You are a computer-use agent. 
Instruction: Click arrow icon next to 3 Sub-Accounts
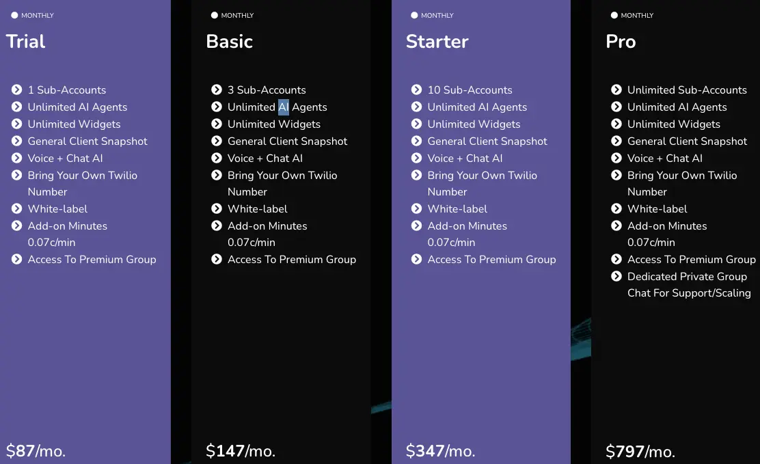tap(217, 90)
